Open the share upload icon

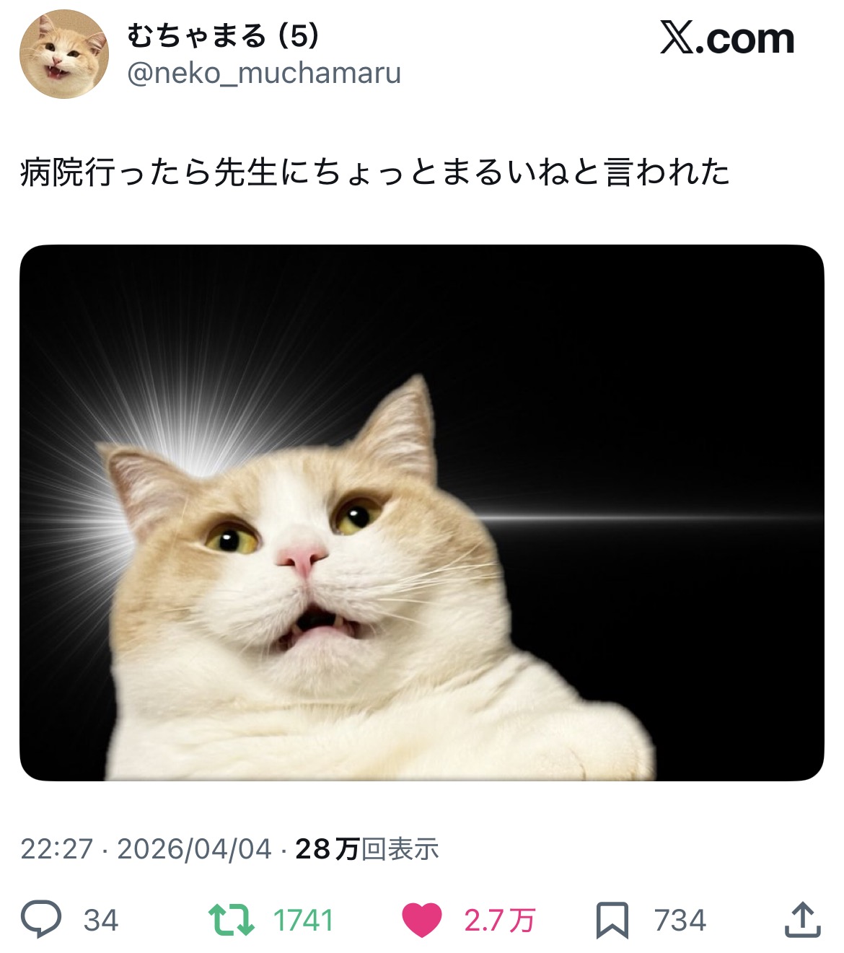(x=802, y=920)
